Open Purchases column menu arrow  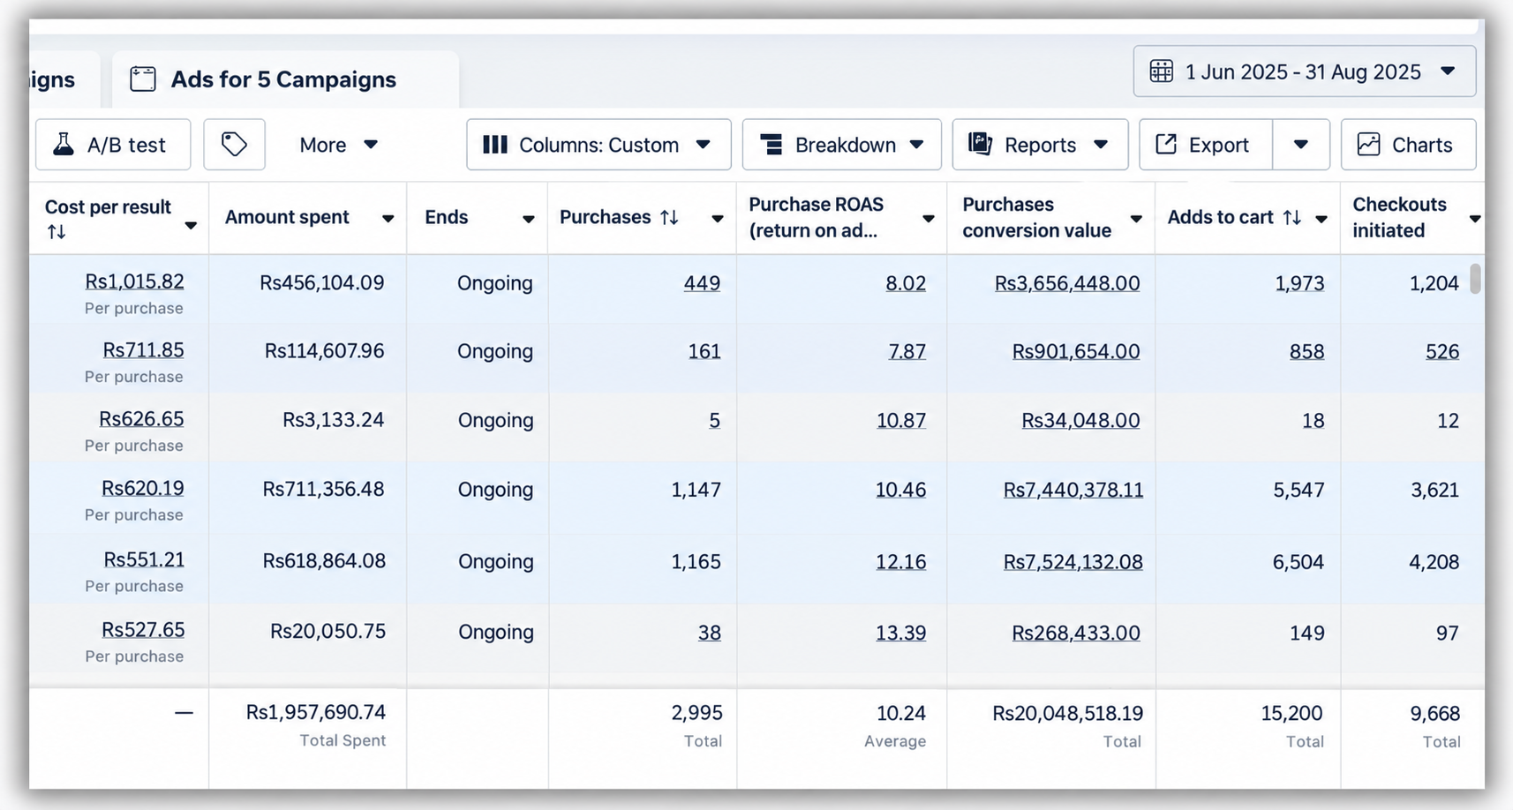point(718,219)
